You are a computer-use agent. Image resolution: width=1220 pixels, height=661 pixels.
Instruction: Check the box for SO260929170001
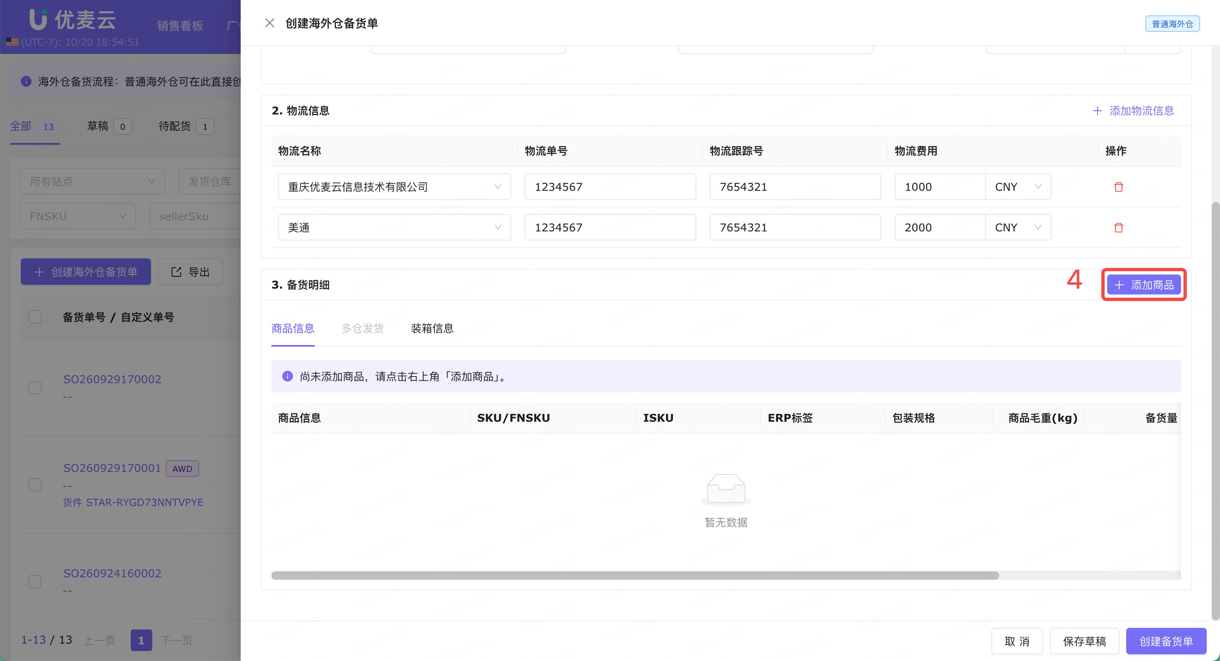(35, 484)
